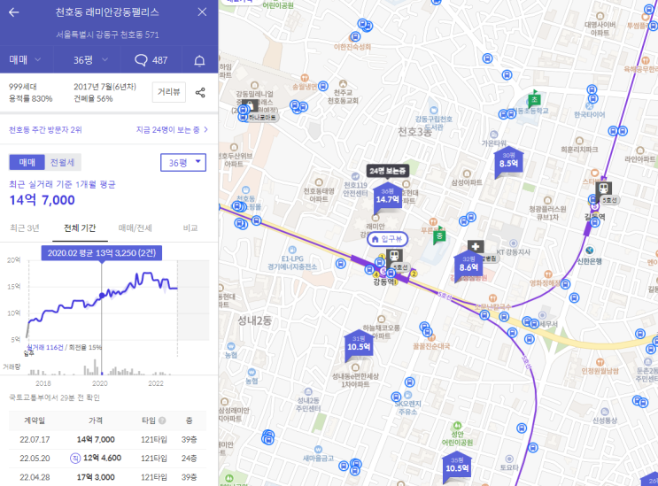The image size is (658, 486).
Task: Click the hospital cross icon on map
Action: pos(476,247)
